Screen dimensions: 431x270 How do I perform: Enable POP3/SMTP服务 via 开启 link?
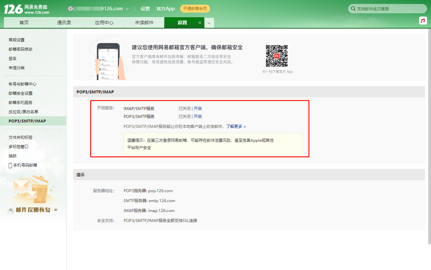(198, 116)
